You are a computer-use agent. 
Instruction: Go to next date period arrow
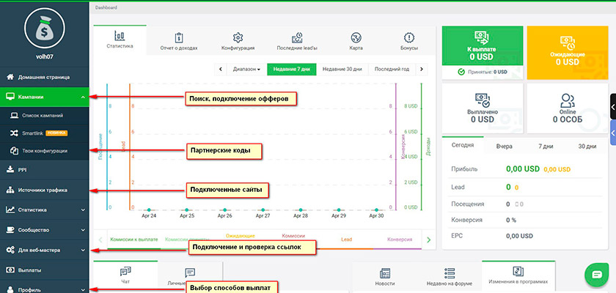pyautogui.click(x=422, y=69)
